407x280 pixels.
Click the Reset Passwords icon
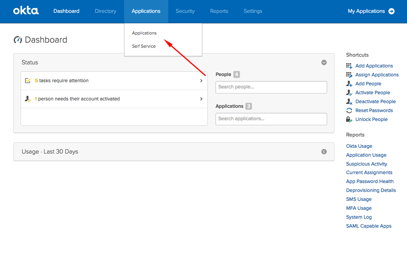[x=348, y=110]
